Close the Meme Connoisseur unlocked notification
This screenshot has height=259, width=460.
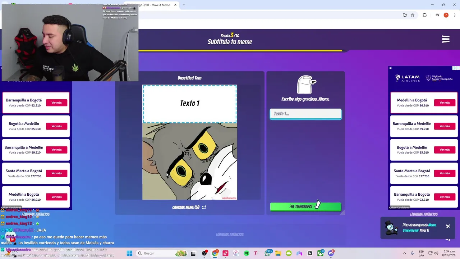448,226
